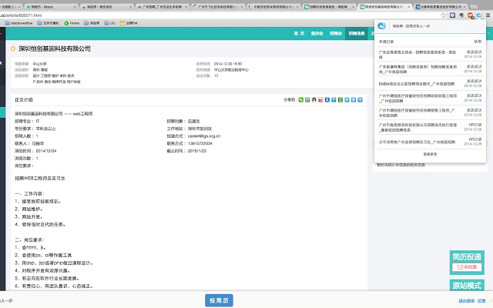Switch to 原站模式 view
Screen dimensions: 493x308
[x=467, y=286]
